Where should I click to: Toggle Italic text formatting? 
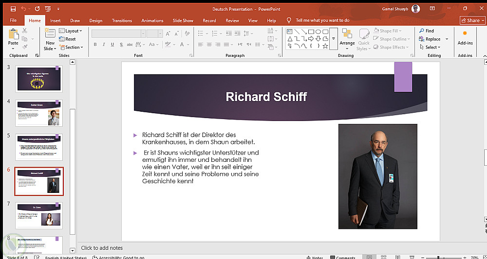click(104, 44)
